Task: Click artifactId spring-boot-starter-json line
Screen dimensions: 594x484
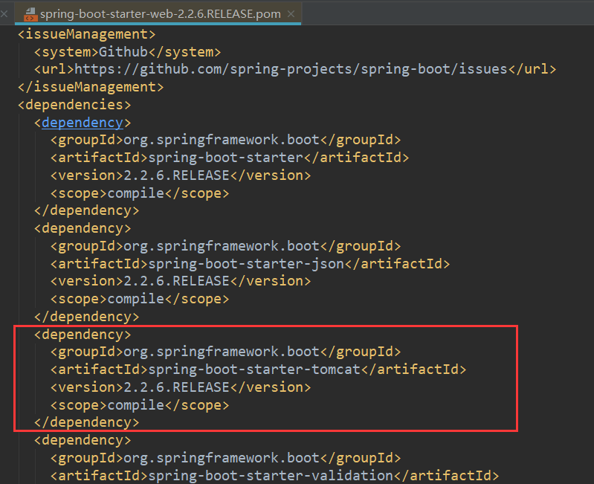Action: click(x=250, y=264)
